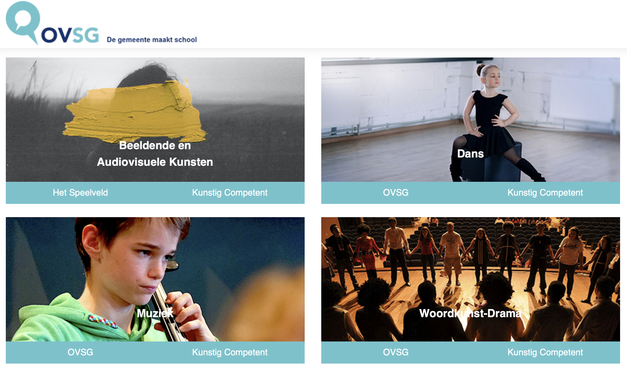Click the 'Woordkunst-Drama' title text

coord(470,313)
